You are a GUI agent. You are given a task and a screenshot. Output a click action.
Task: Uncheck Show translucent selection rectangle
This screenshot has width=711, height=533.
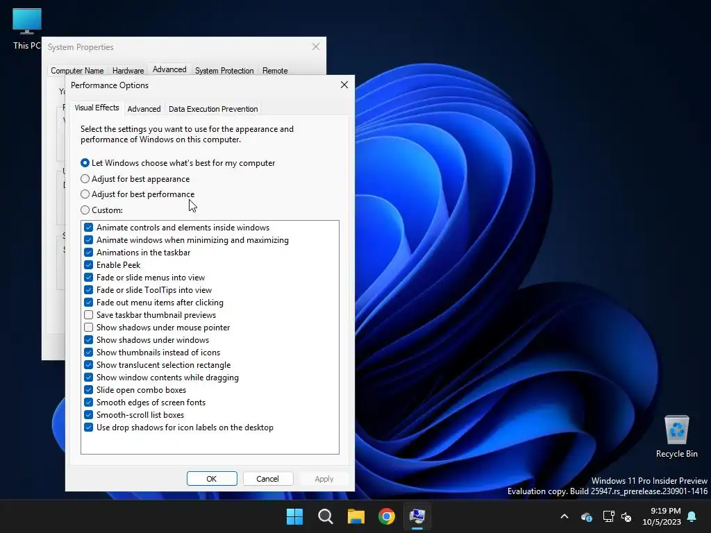click(88, 365)
